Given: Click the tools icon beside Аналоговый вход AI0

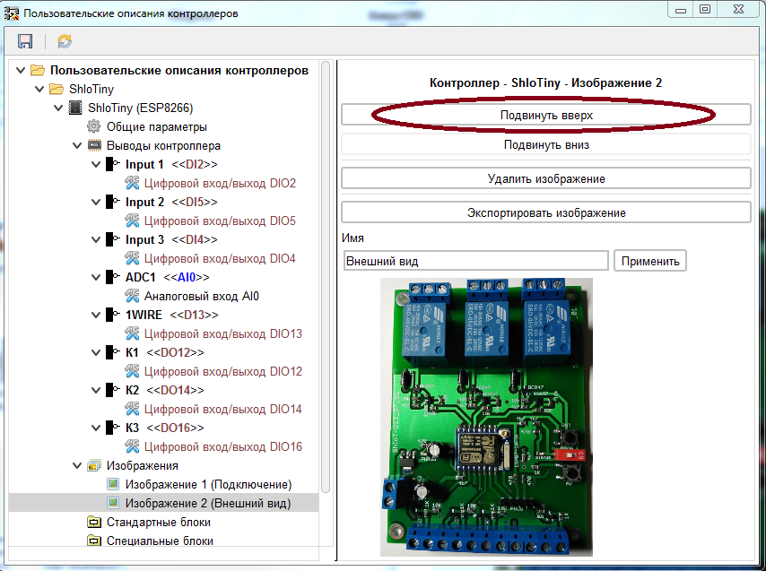Looking at the screenshot, I should (132, 296).
